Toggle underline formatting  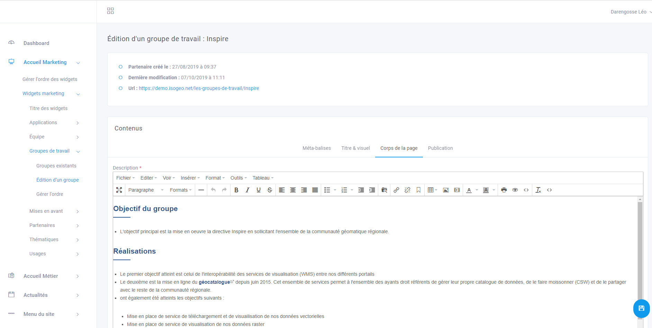pos(259,190)
